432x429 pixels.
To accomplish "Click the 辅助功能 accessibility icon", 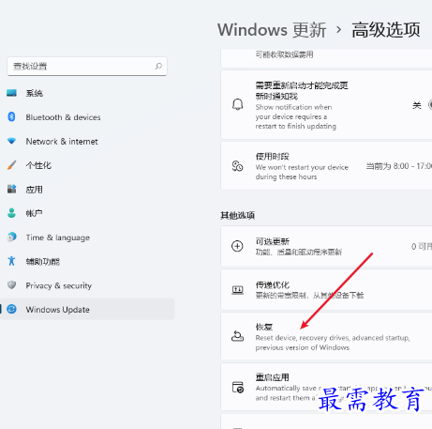I will [11, 261].
